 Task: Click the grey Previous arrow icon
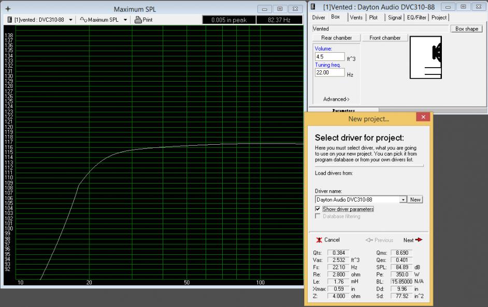click(x=369, y=240)
